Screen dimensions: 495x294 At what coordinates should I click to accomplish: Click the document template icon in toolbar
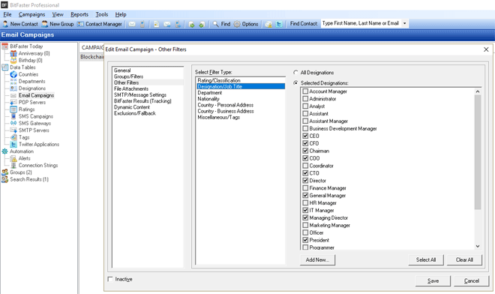tap(156, 24)
